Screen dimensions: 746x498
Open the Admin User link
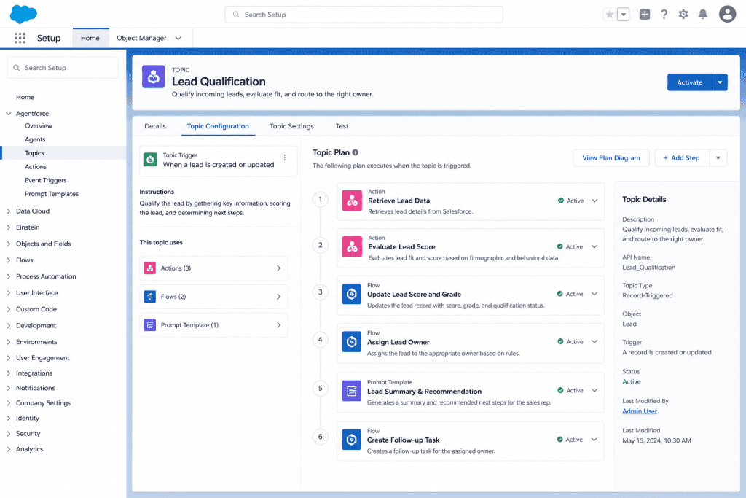(x=640, y=411)
